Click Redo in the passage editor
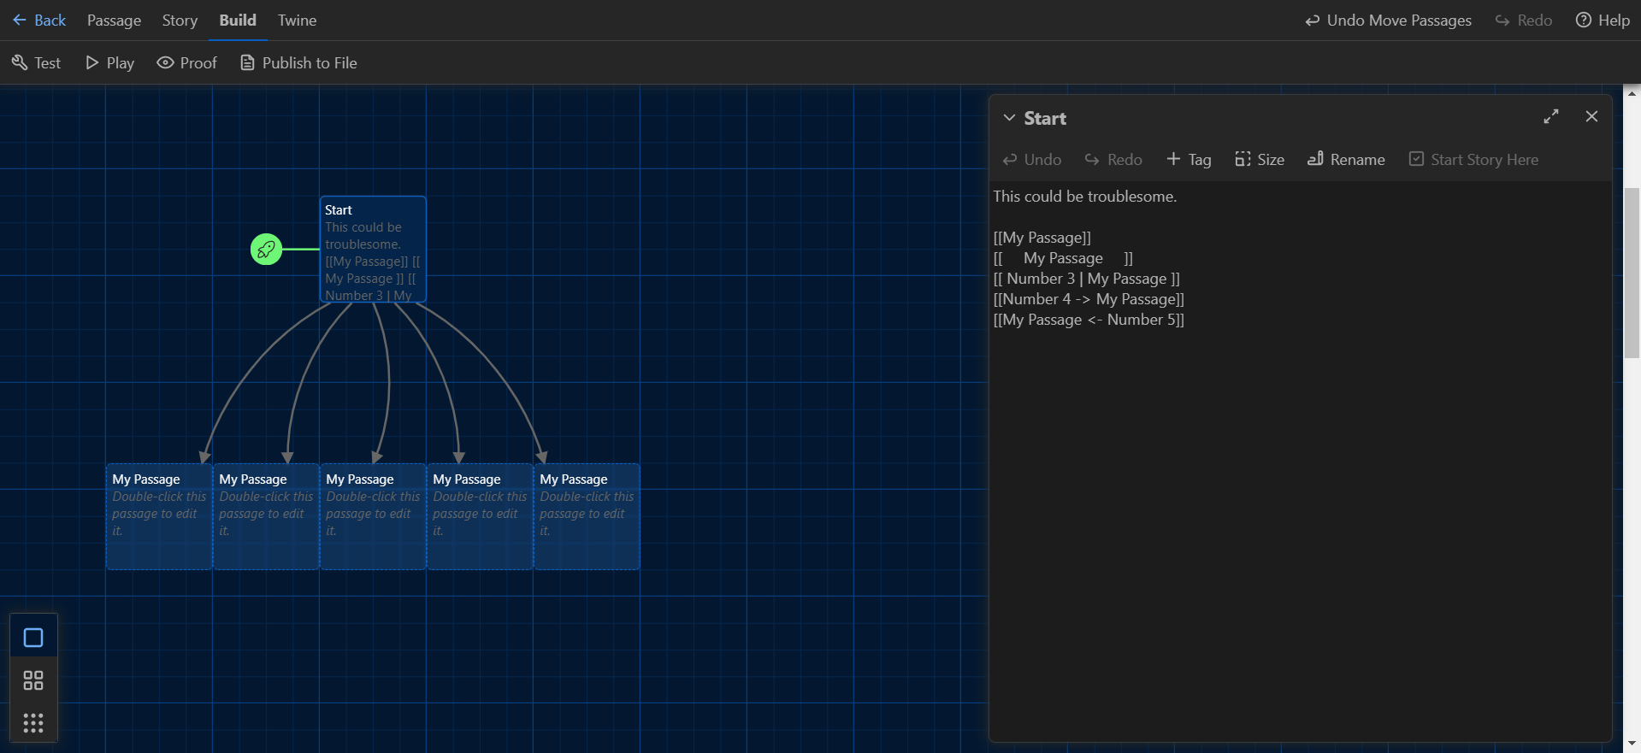 pyautogui.click(x=1113, y=159)
